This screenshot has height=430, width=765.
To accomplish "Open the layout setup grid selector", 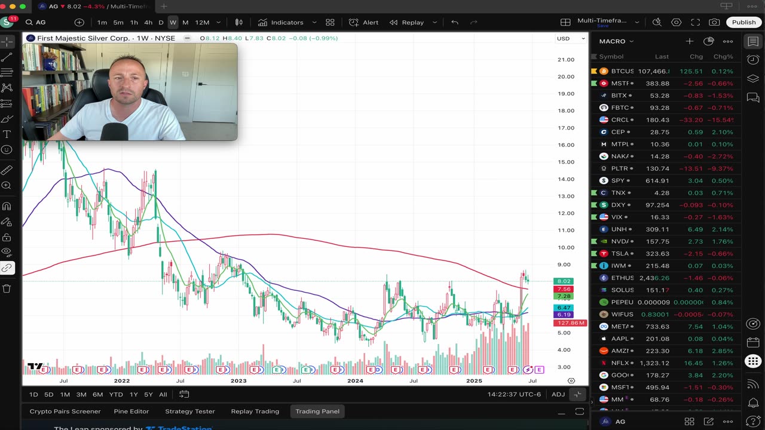I will click(x=565, y=23).
